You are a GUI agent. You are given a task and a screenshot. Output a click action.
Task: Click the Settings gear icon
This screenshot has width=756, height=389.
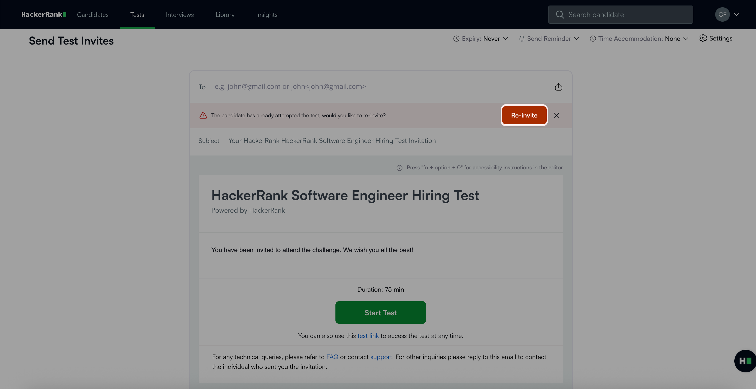pos(703,38)
